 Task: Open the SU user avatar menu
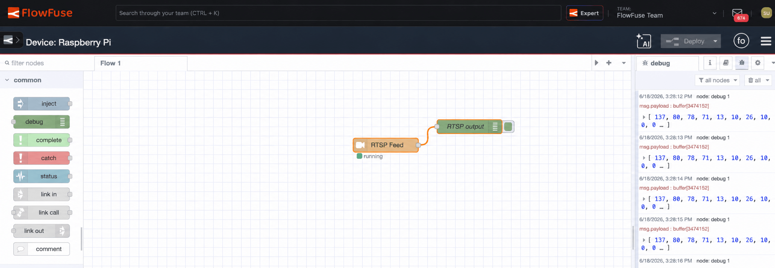[x=766, y=13]
